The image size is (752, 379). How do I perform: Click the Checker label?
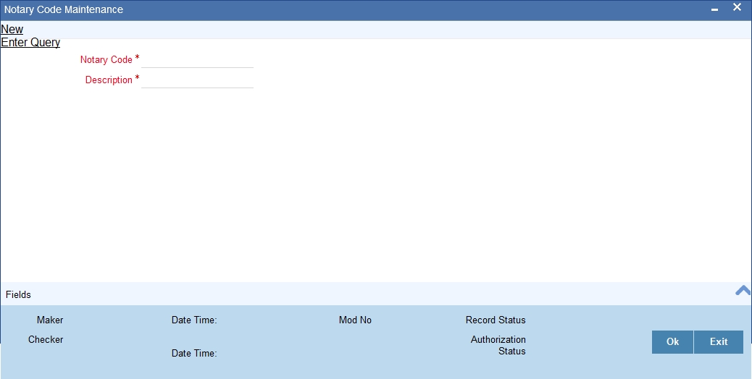click(46, 340)
